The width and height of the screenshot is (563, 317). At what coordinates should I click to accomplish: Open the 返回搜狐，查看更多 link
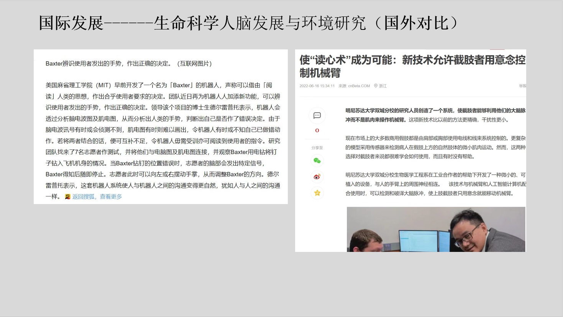pos(97,197)
